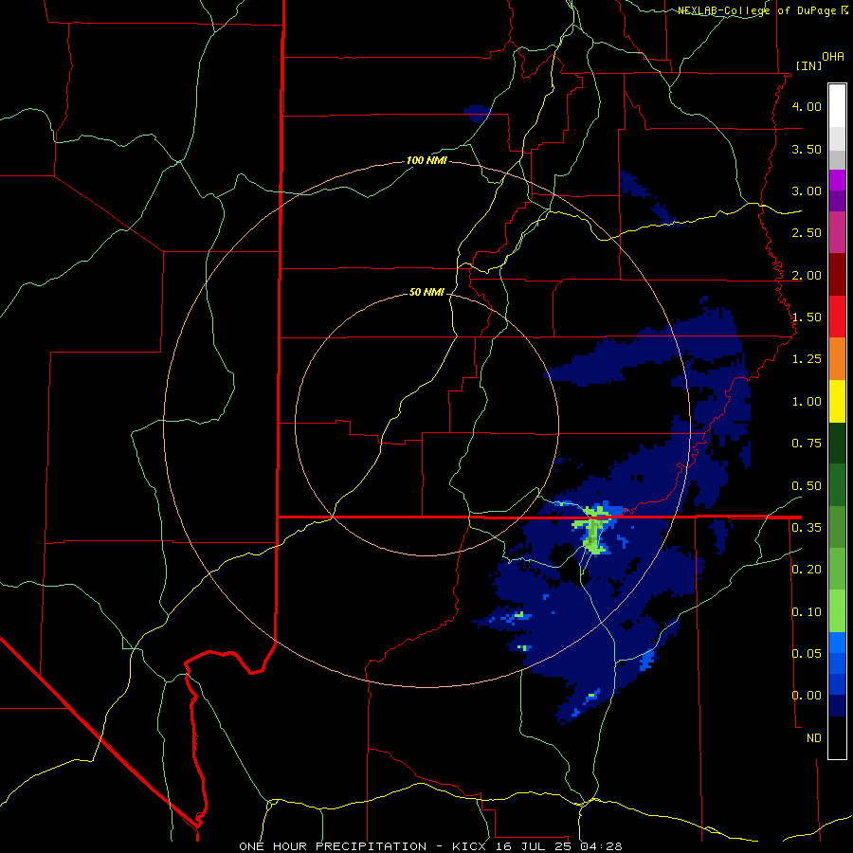Select the 2.50 legend value
This screenshot has width=853, height=853.
coord(807,233)
